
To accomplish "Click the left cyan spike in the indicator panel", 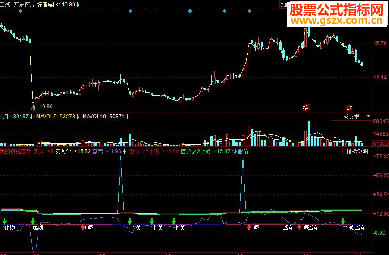I will click(x=120, y=185).
